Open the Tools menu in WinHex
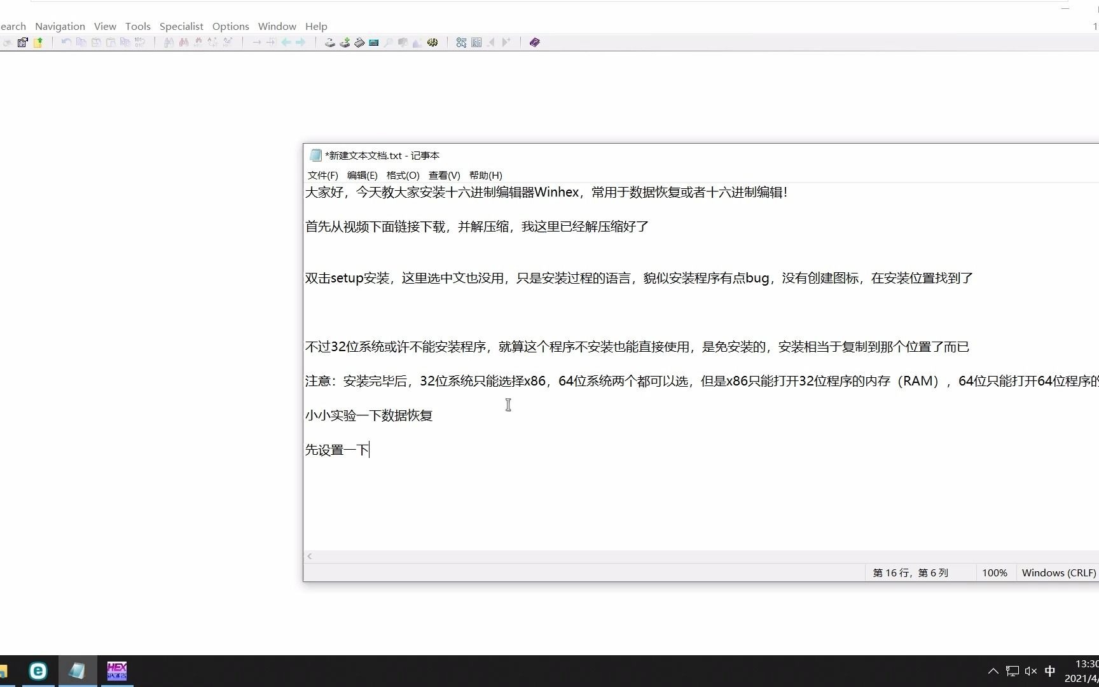The image size is (1099, 687). click(x=138, y=26)
